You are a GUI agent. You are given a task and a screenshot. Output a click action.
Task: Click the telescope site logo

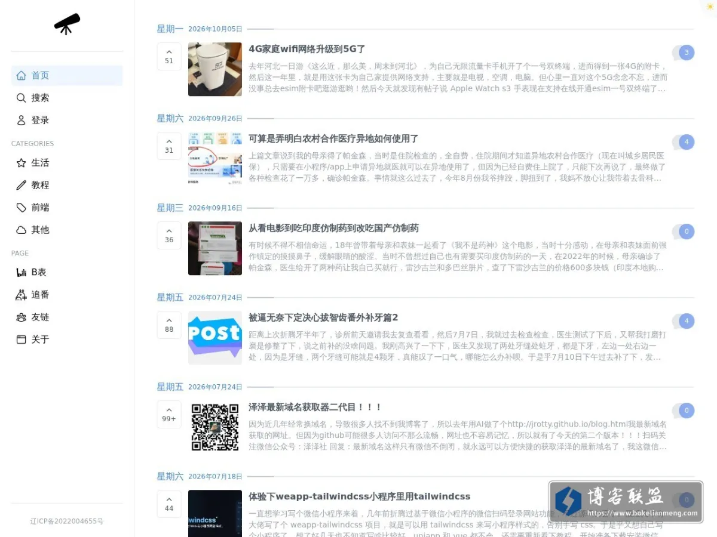coord(67,24)
